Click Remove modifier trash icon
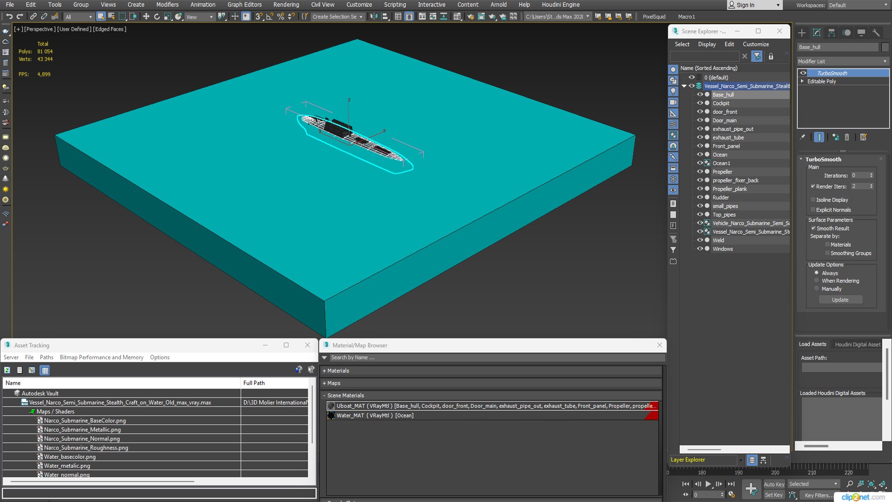Image resolution: width=892 pixels, height=502 pixels. tap(847, 137)
